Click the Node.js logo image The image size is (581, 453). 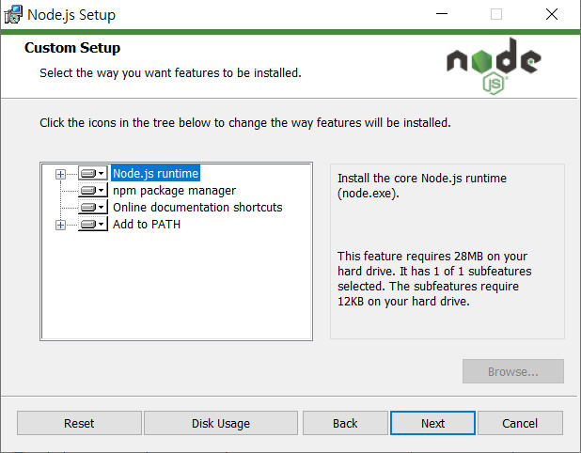[494, 66]
